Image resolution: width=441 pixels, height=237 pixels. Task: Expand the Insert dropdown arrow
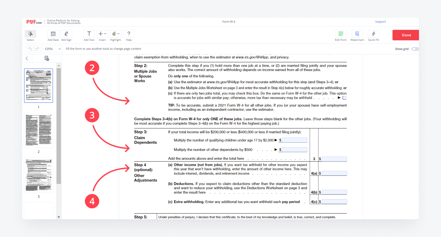[x=105, y=34]
